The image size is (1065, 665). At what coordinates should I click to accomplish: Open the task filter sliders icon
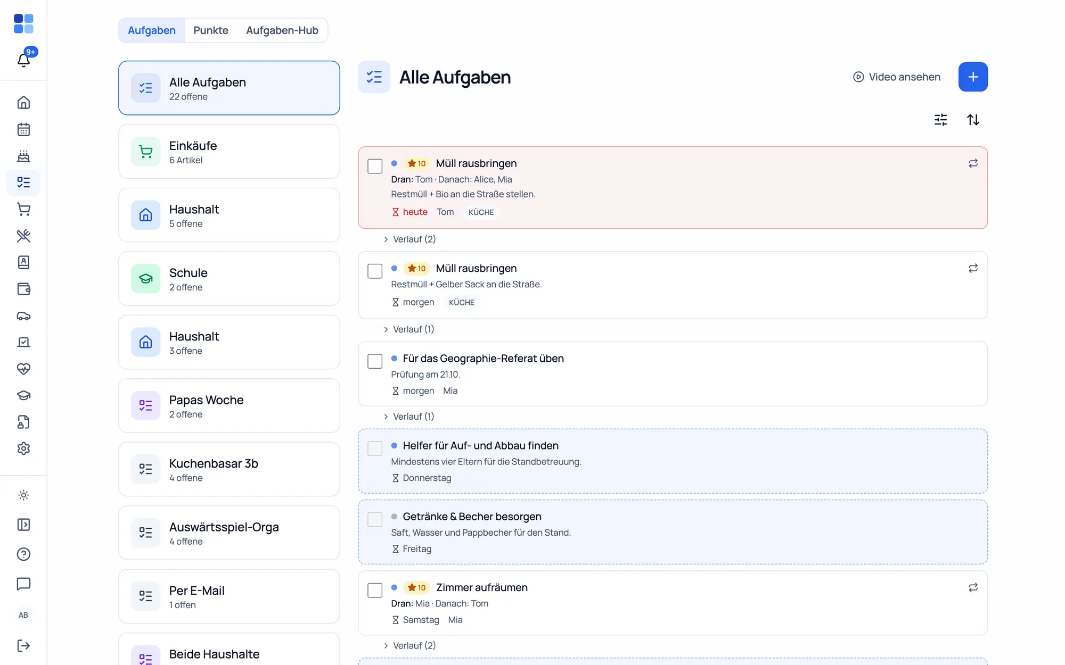click(x=941, y=120)
